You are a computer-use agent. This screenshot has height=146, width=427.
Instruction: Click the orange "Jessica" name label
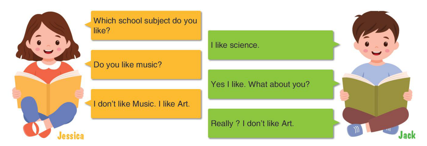click(71, 136)
